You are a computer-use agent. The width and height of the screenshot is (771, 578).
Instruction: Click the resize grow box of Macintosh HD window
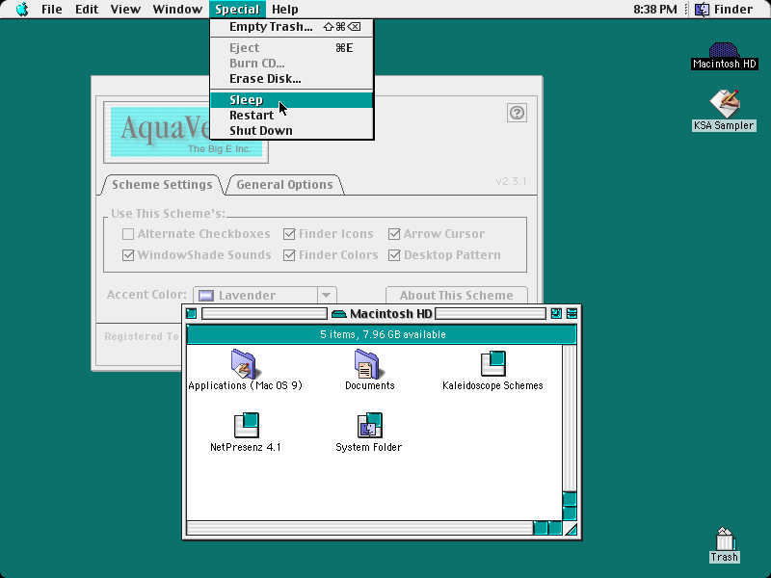tap(571, 528)
